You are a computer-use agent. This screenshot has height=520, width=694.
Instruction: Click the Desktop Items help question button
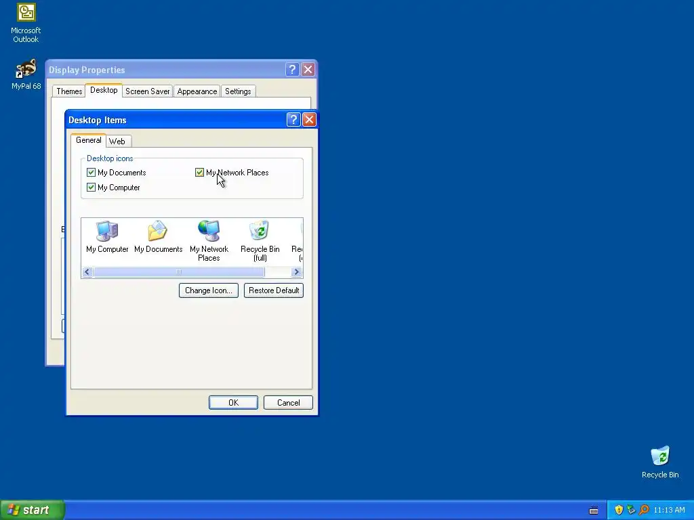click(x=293, y=119)
